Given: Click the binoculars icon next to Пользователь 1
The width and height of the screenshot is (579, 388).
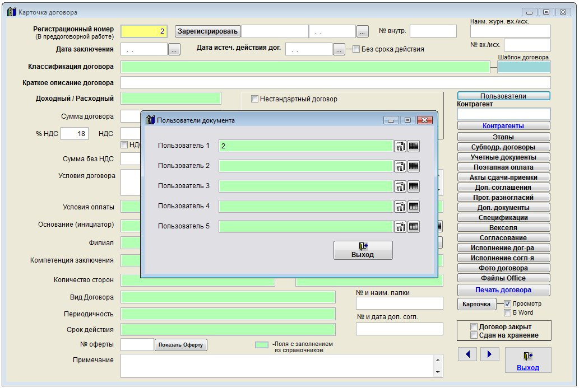Looking at the screenshot, I should pyautogui.click(x=400, y=146).
